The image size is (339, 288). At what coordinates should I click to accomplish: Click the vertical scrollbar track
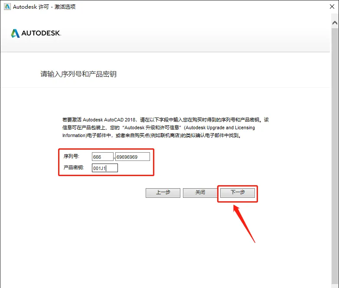tap(335, 156)
